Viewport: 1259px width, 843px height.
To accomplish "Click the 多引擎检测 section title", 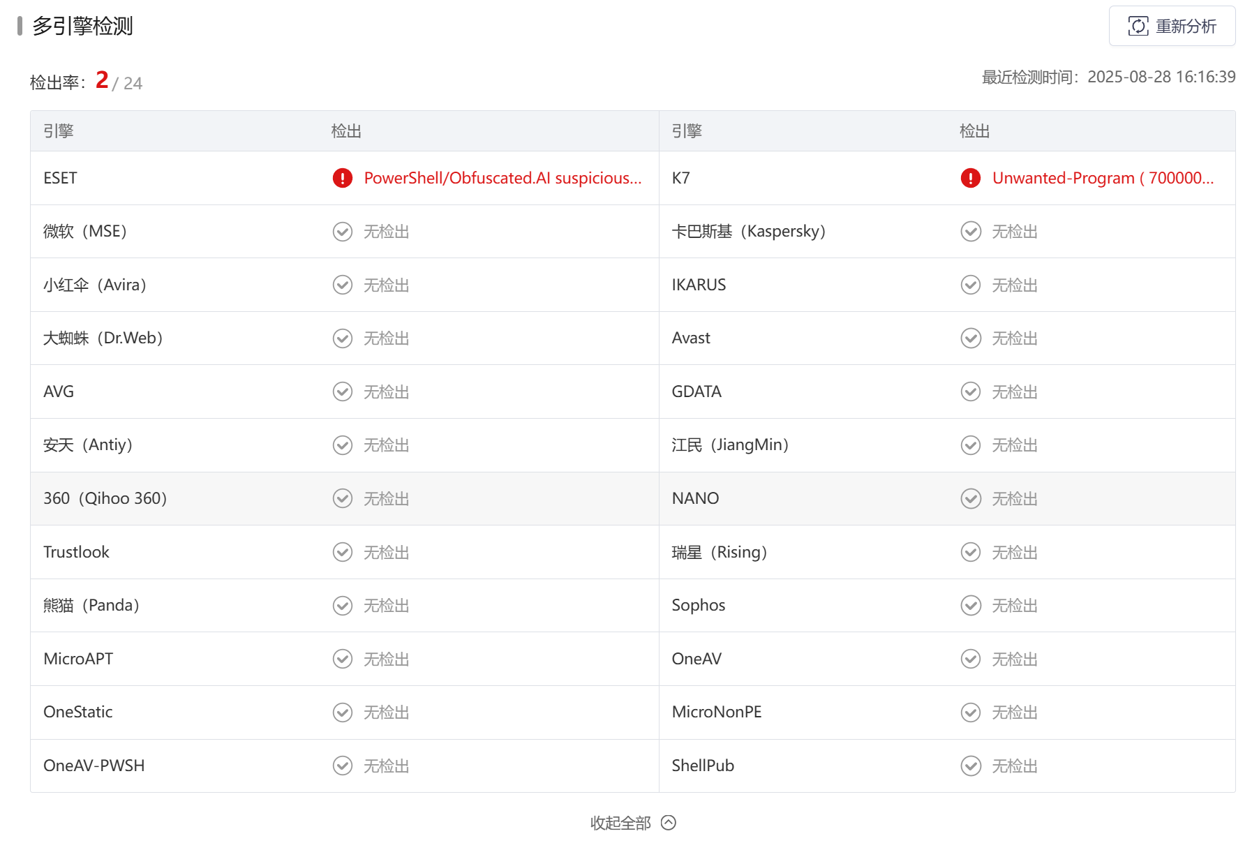I will 82,27.
